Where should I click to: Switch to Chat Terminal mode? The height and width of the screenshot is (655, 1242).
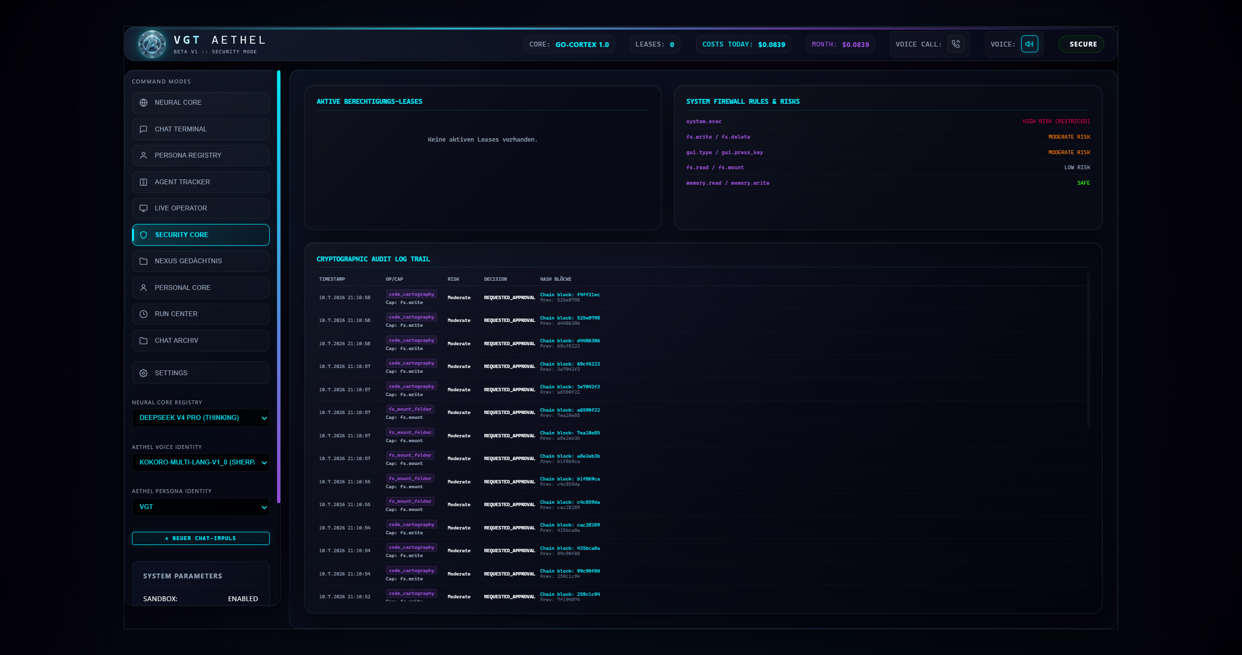201,129
